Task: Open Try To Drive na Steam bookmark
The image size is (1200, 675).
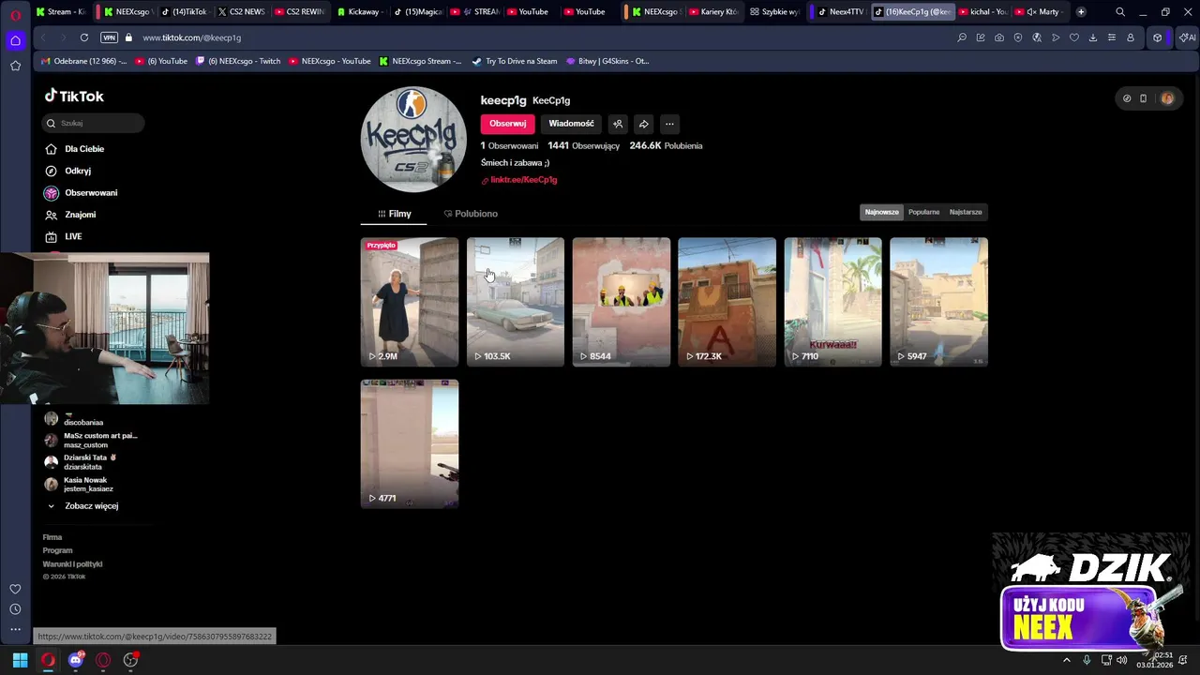Action: (515, 61)
